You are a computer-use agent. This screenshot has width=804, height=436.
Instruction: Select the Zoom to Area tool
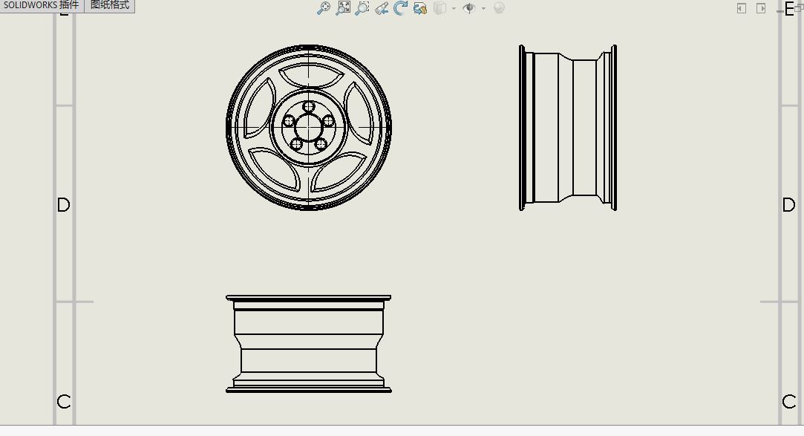pos(362,7)
